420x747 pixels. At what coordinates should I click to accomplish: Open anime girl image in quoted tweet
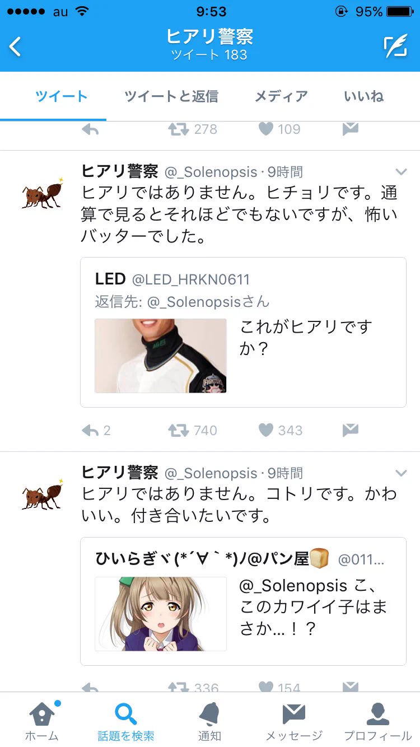click(x=161, y=614)
